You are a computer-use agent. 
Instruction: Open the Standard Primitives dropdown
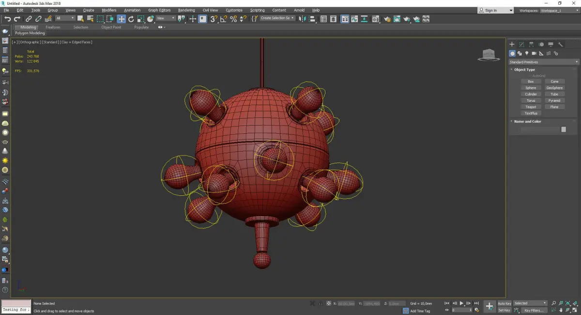[x=544, y=62]
